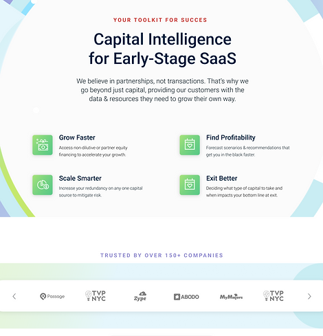Screen dimensions: 323x336
Task: Click the Zype cloud logo
Action: (x=140, y=296)
